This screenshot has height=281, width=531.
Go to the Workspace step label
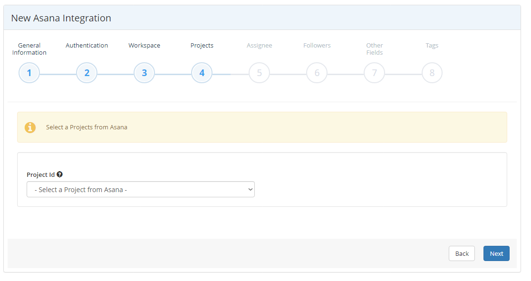144,45
